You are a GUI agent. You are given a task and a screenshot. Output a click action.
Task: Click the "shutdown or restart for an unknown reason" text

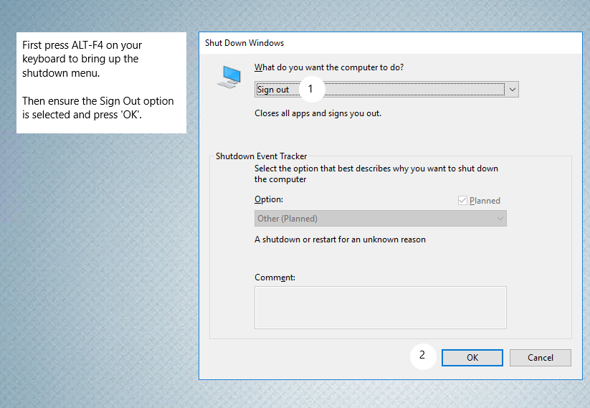[340, 239]
